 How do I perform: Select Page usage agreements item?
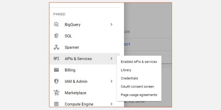[139, 95]
